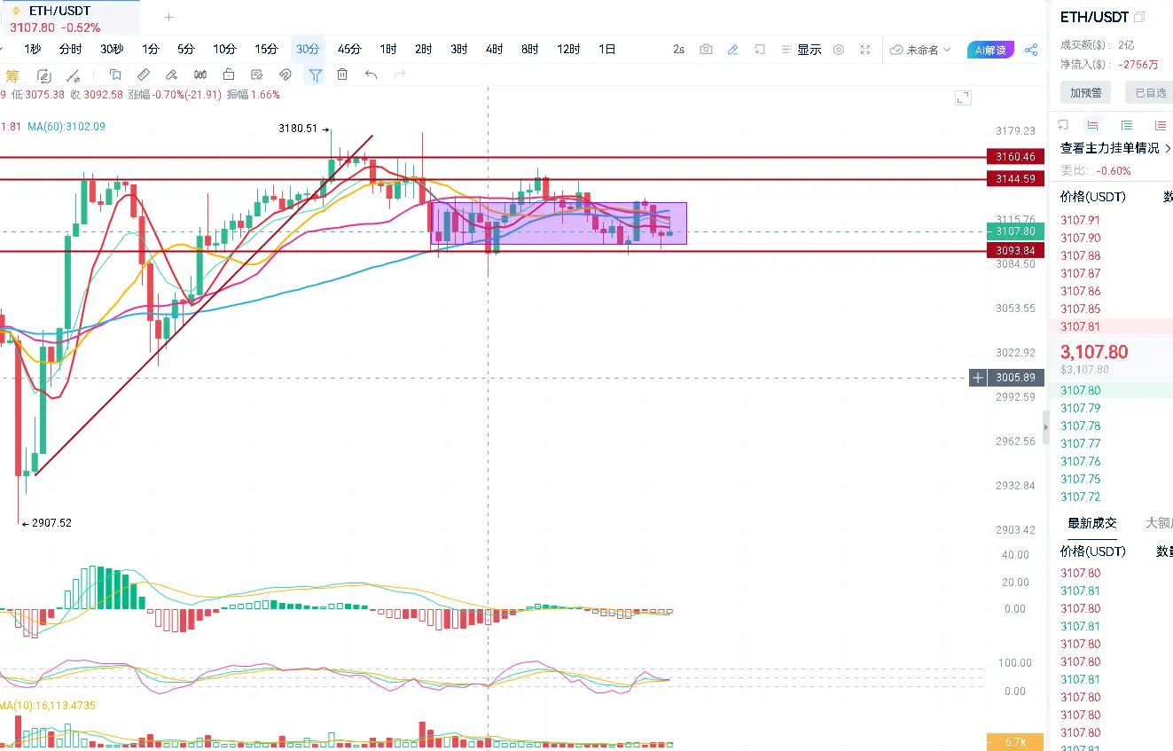The height and width of the screenshot is (751, 1173).
Task: Click the blue bookmark marker tool
Action: click(x=115, y=74)
